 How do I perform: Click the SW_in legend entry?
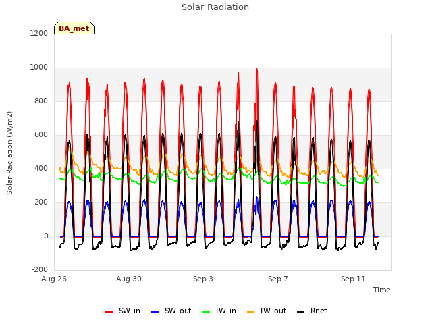pos(123,311)
